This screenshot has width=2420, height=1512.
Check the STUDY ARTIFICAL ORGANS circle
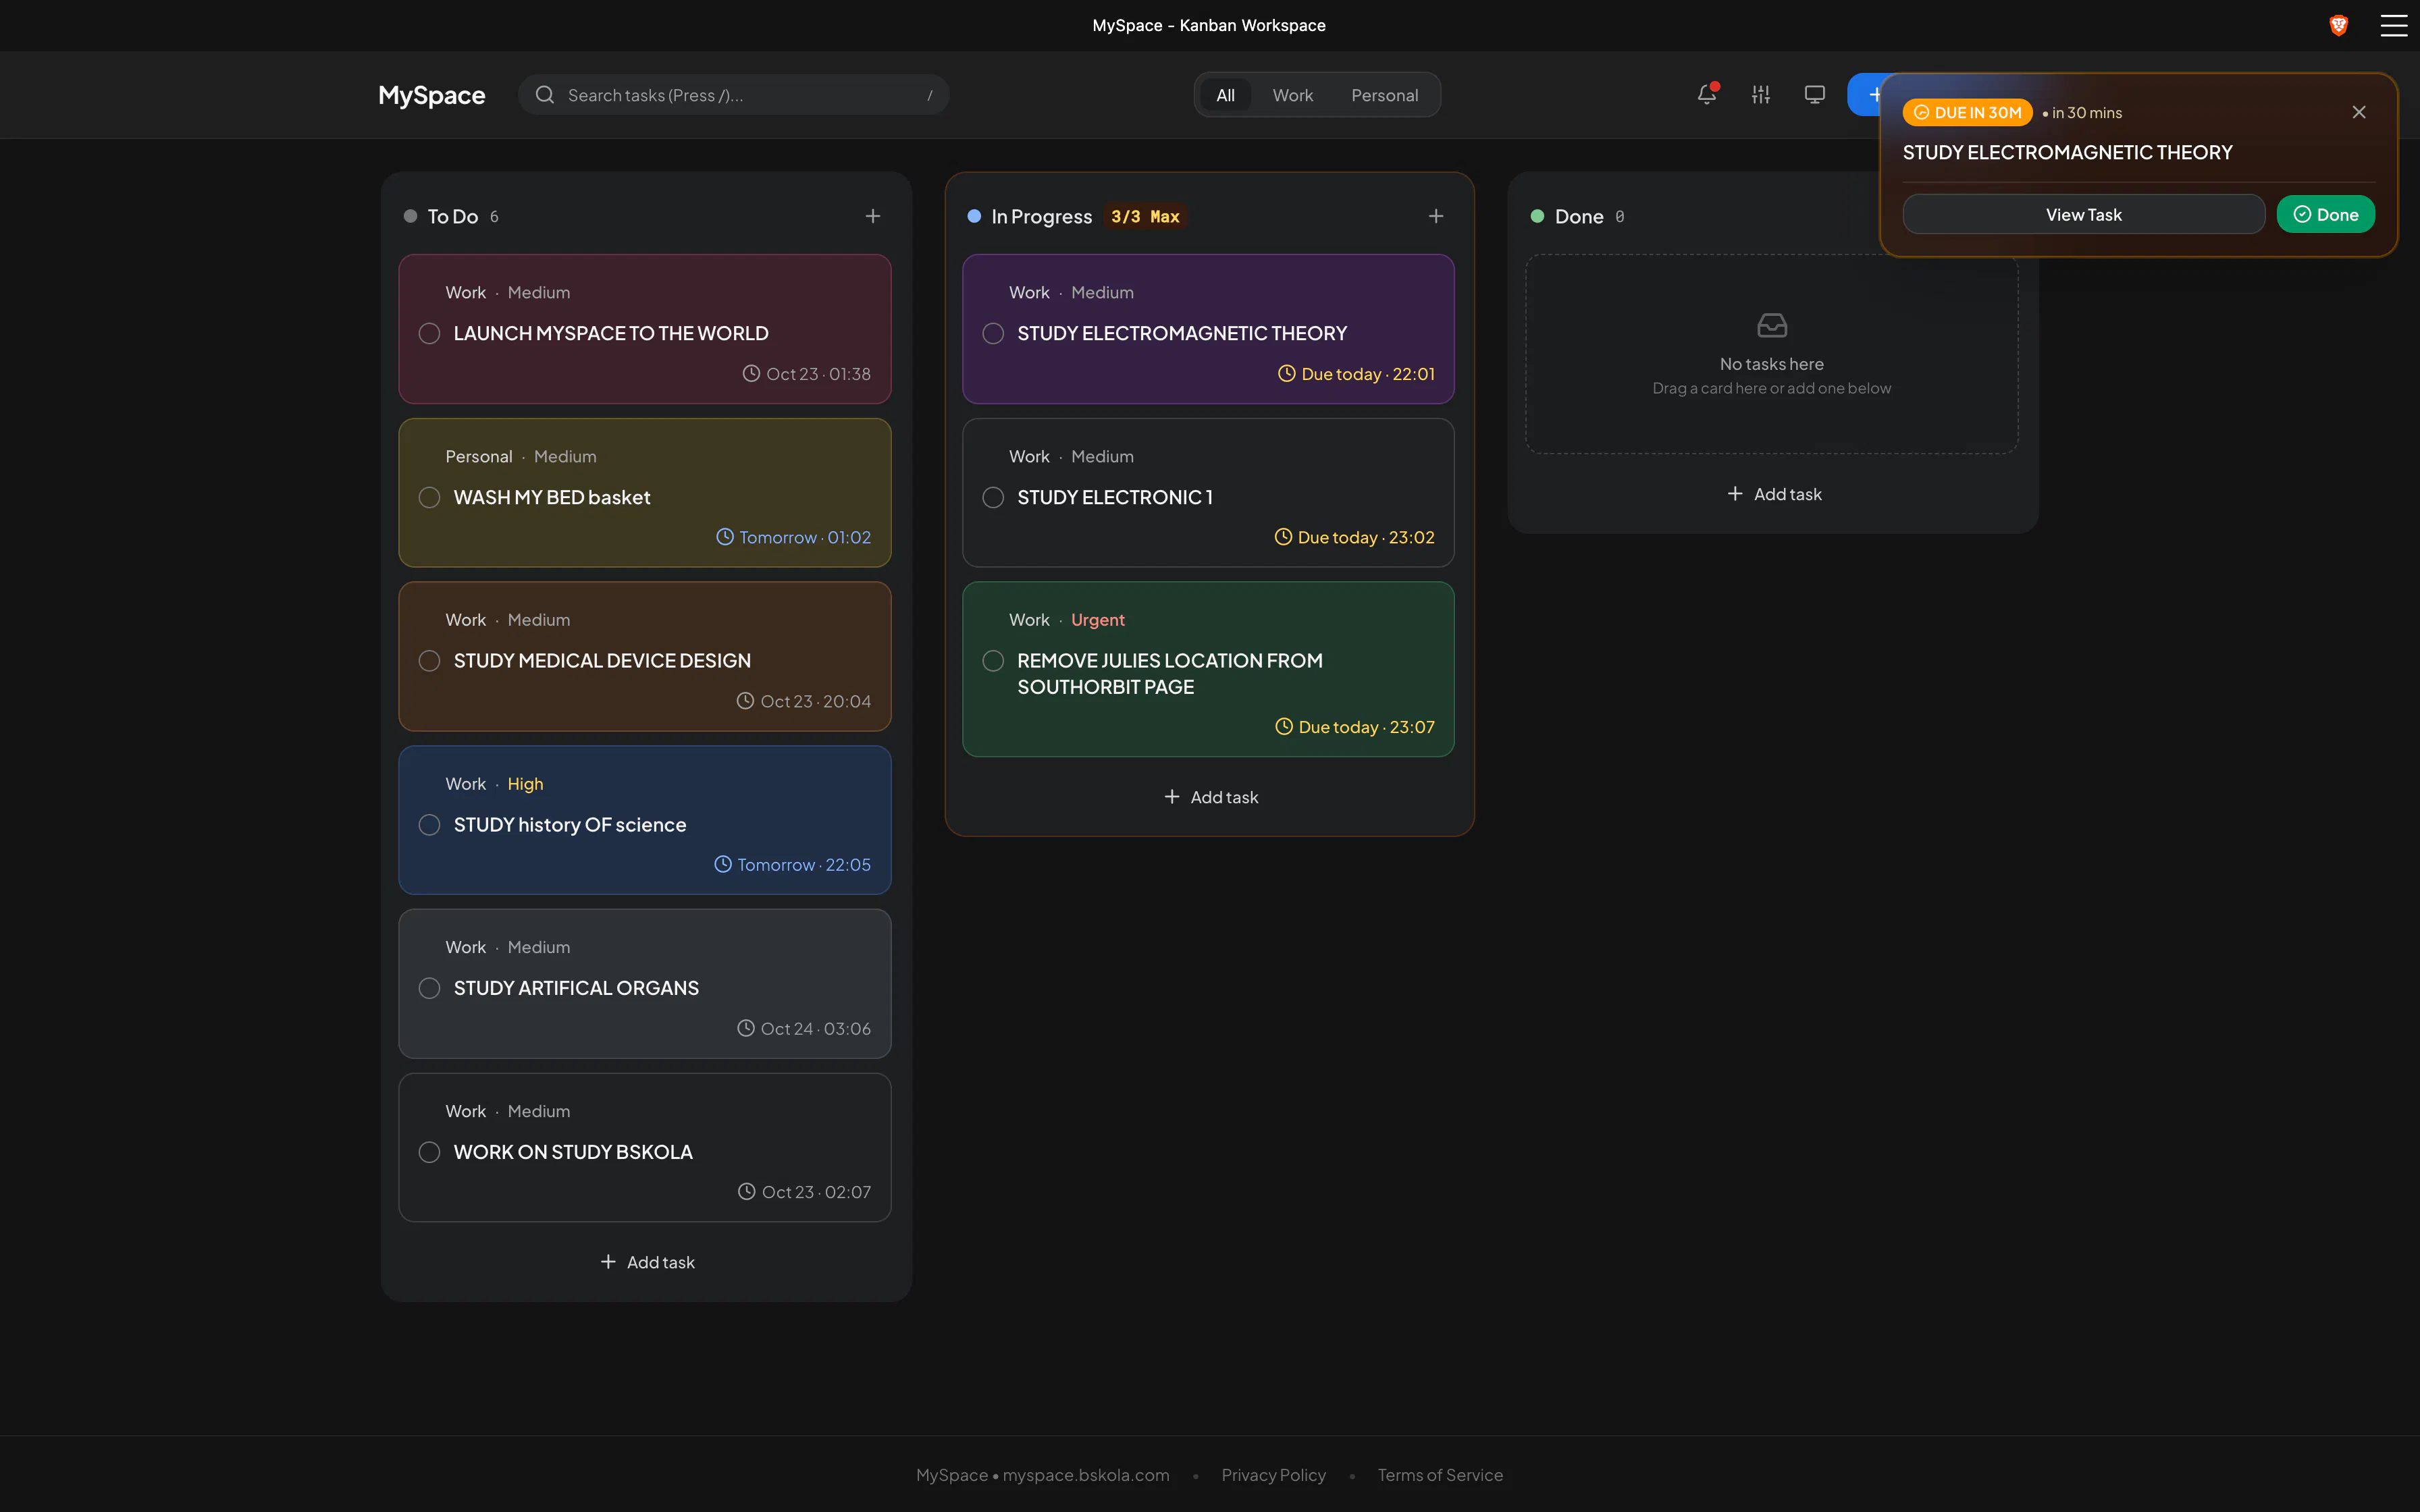click(x=429, y=988)
